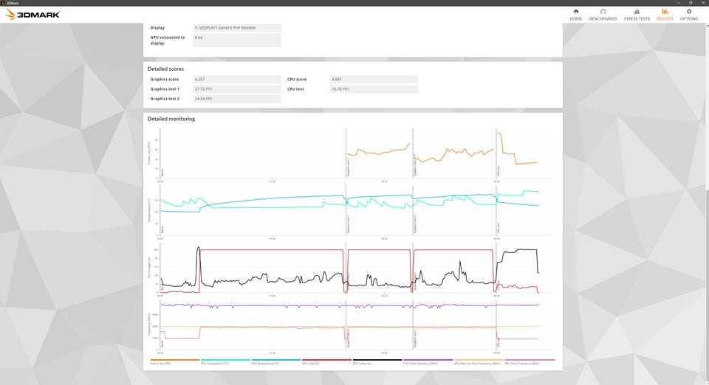Click the Graphics score label
This screenshot has width=709, height=385.
pos(165,80)
